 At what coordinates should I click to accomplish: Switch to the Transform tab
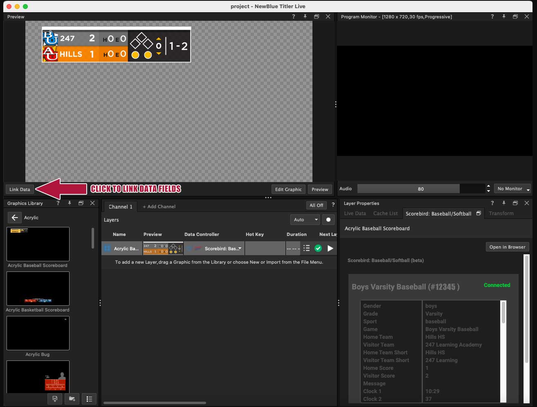coord(501,214)
